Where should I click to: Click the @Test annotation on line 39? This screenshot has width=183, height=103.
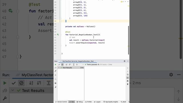tap(68, 32)
